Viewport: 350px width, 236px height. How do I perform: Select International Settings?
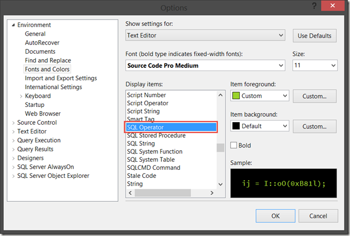[53, 87]
